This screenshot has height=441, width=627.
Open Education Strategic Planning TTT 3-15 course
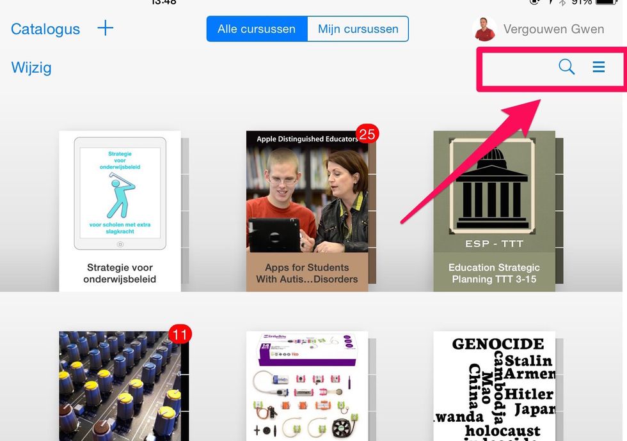[494, 211]
